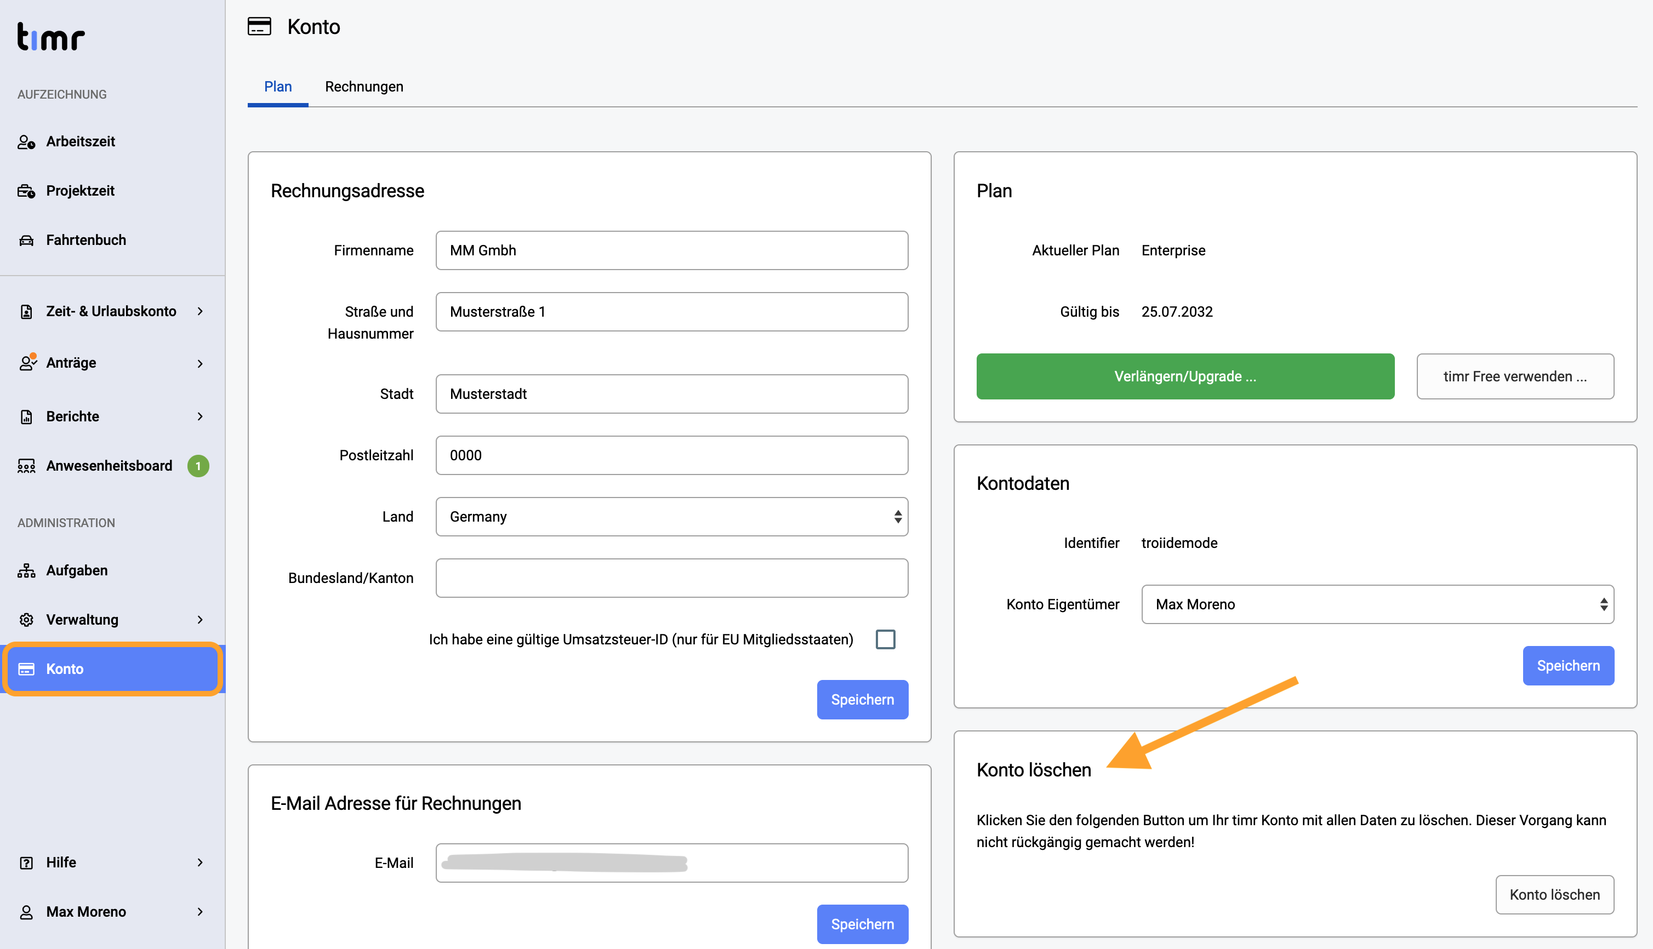
Task: Click the Firmenname input field
Action: coord(671,250)
